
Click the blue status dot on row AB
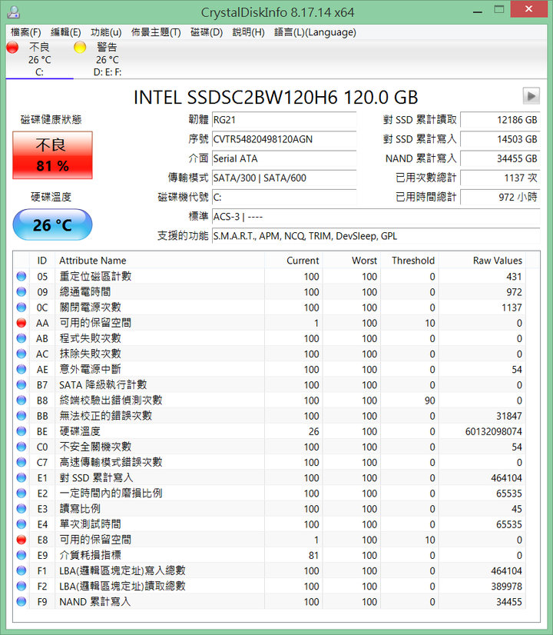click(x=22, y=338)
